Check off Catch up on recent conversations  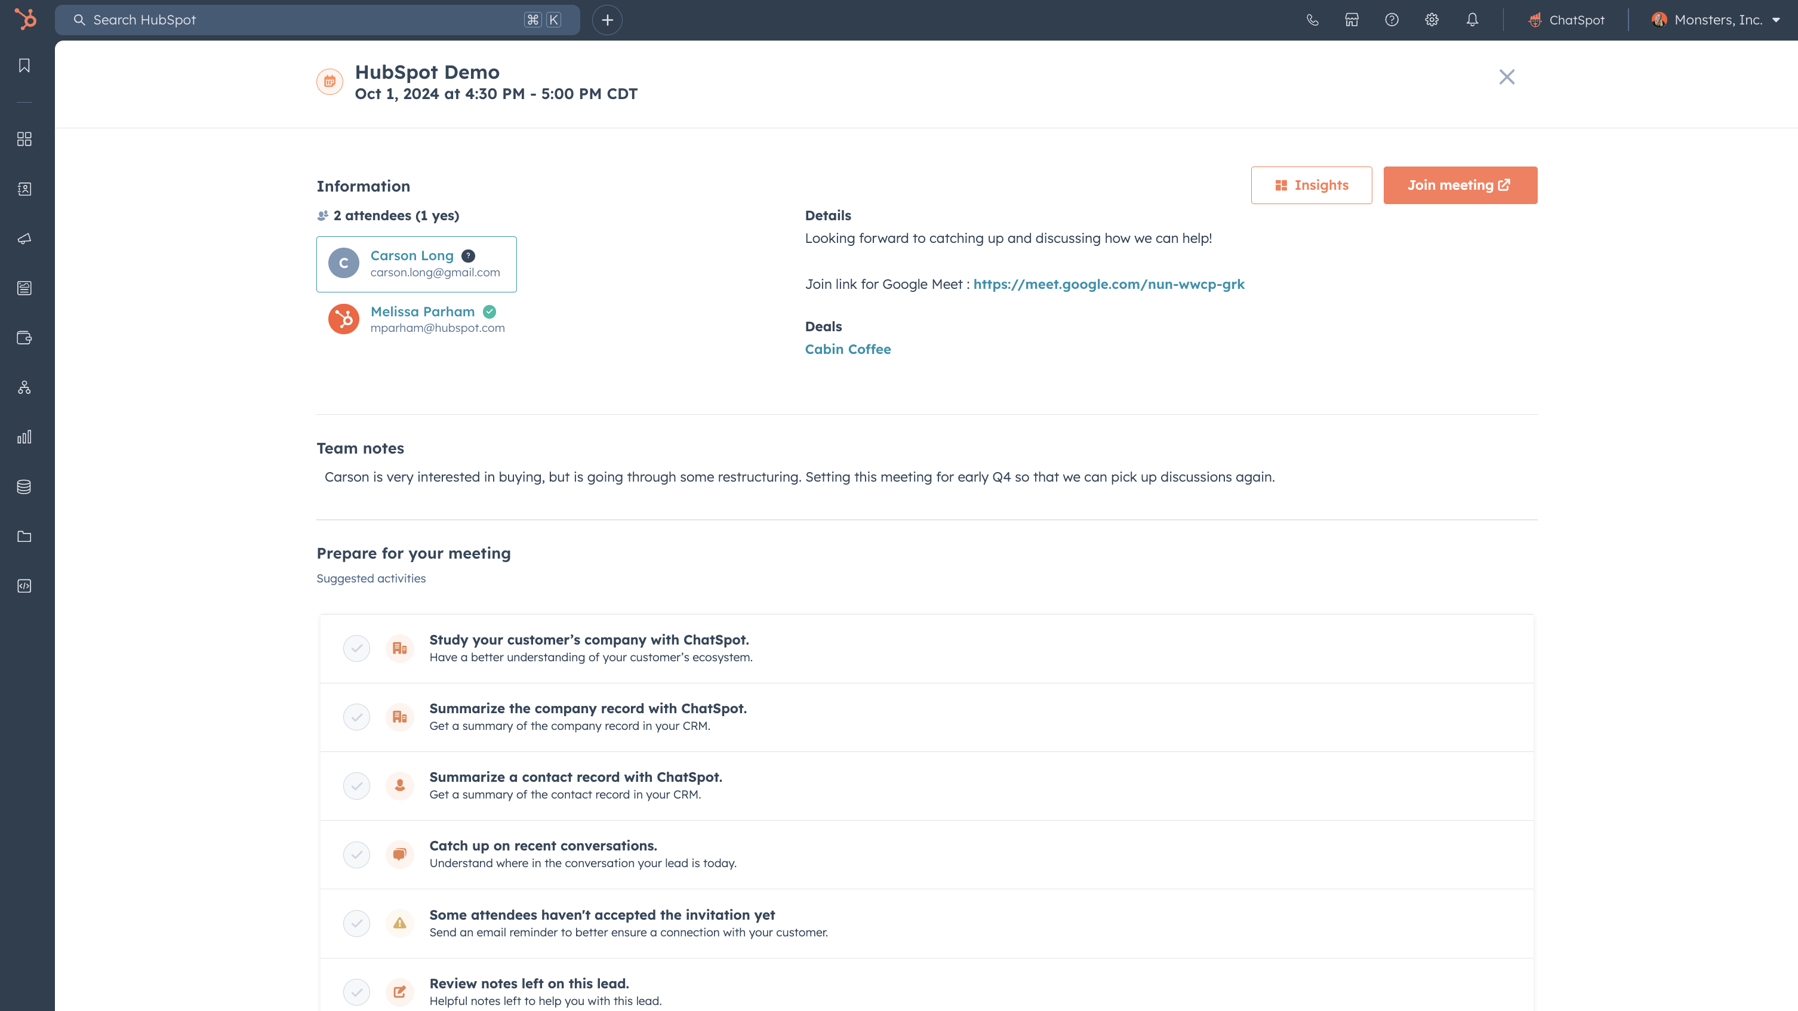[356, 855]
